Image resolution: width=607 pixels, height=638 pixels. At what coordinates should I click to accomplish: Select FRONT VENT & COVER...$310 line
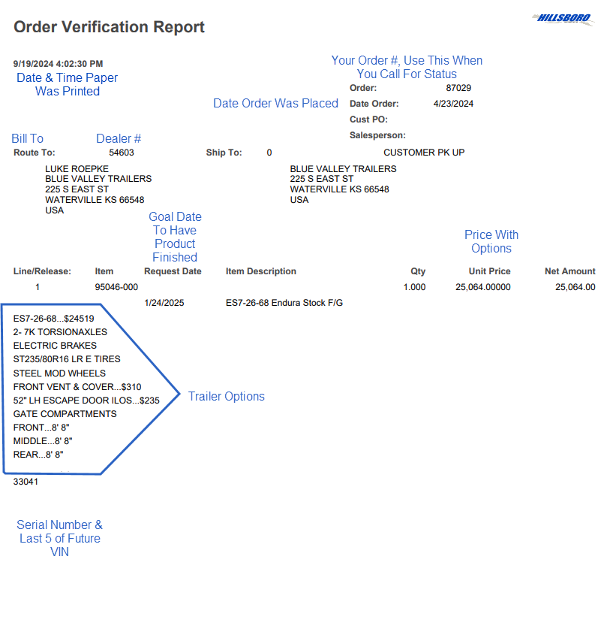(77, 387)
